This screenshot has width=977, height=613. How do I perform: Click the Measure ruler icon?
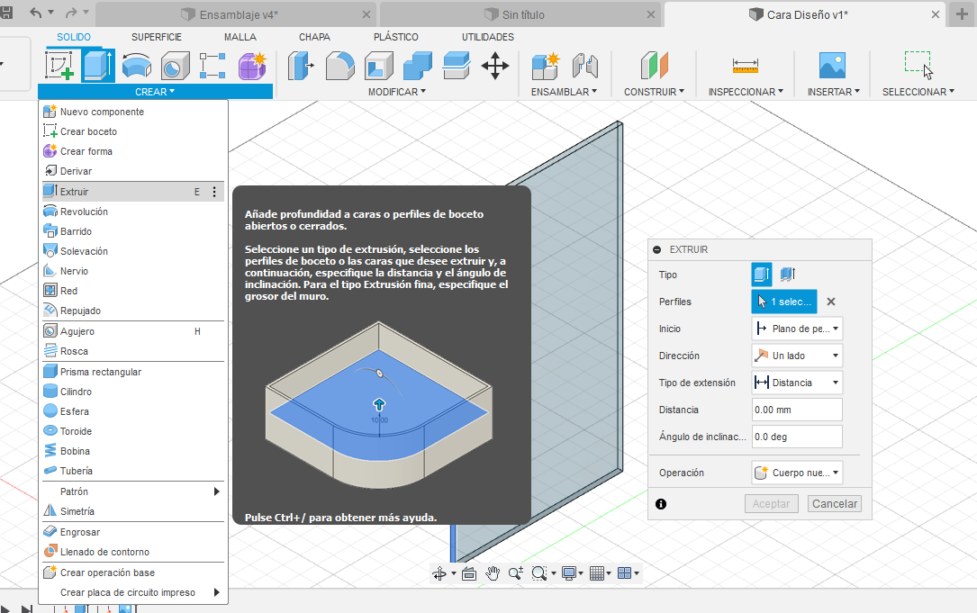tap(746, 66)
